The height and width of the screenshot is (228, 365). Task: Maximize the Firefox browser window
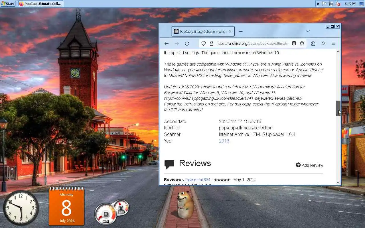point(332,27)
